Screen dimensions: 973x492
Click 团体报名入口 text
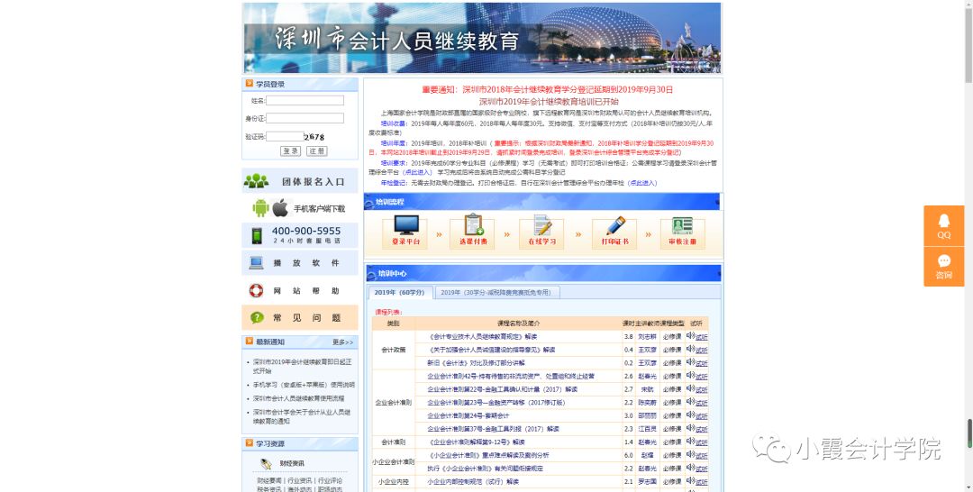314,182
